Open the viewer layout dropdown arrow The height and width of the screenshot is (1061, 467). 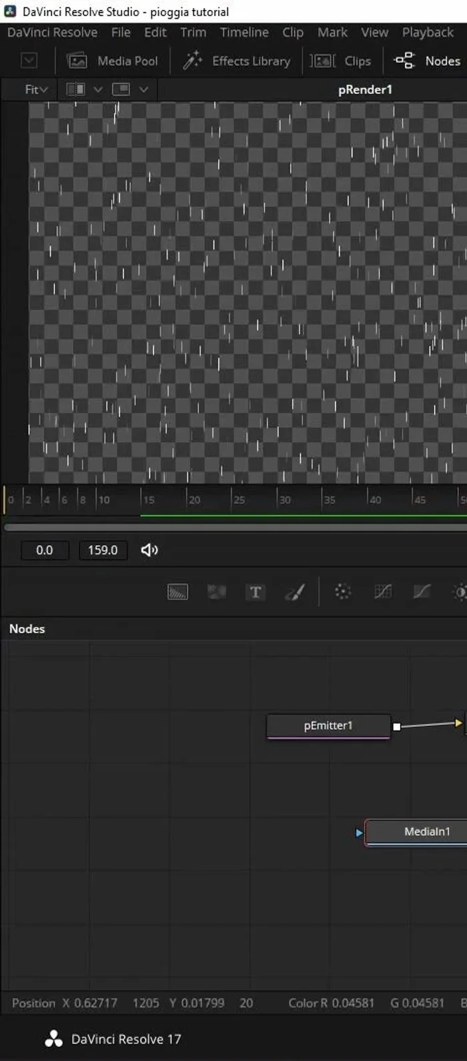click(143, 89)
